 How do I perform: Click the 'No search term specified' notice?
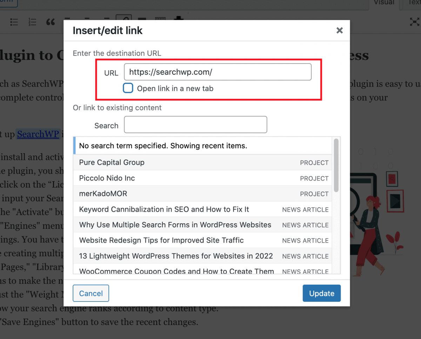(202, 146)
